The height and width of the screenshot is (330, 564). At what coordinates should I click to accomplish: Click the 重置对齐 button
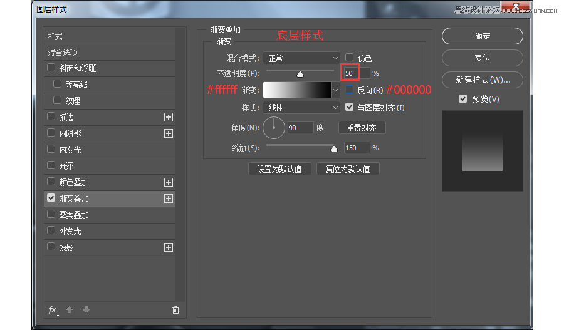(362, 128)
